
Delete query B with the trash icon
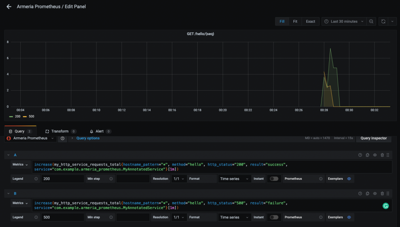(x=382, y=193)
